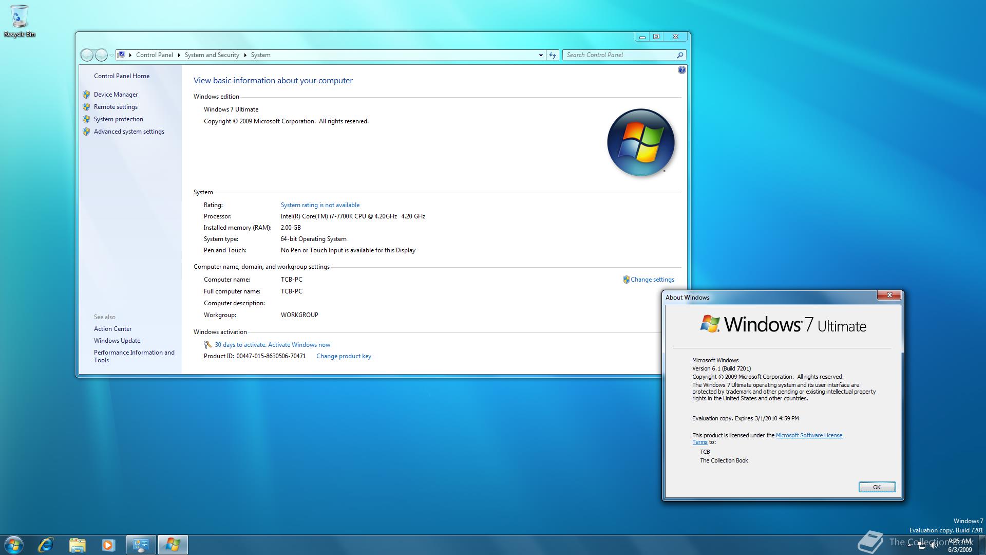The width and height of the screenshot is (986, 555).
Task: Click the speaker icon in the system tray
Action: click(933, 545)
